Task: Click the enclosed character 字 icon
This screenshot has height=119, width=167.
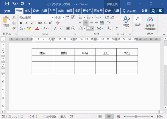Action: pos(73,28)
